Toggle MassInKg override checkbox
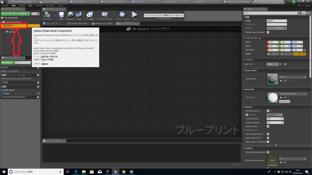The height and width of the screenshot is (175, 312). tap(247, 115)
